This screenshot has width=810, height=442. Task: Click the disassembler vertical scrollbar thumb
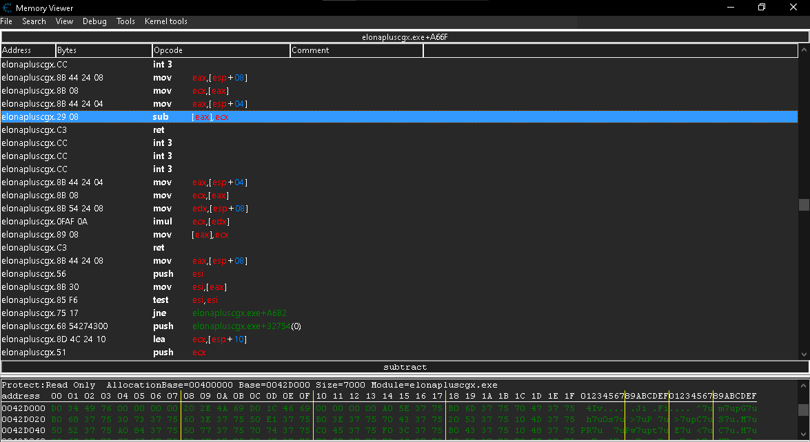803,204
